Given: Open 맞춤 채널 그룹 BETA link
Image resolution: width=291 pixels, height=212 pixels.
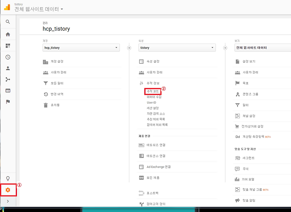Looking at the screenshot, I should click(x=255, y=190).
